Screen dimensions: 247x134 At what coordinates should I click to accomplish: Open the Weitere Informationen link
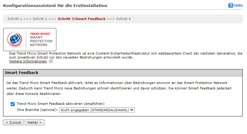point(28,62)
